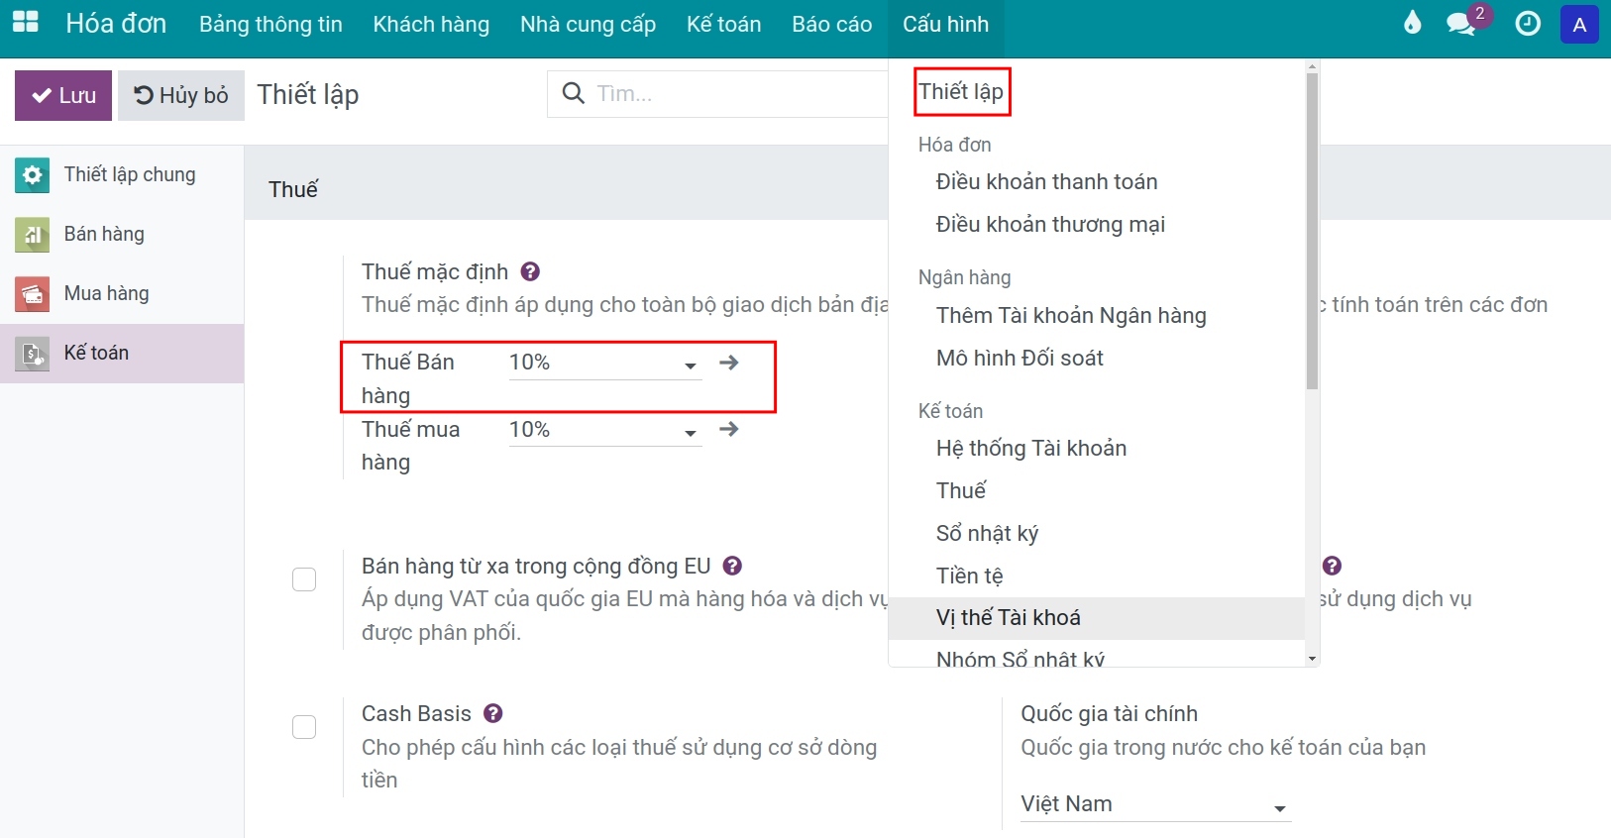Click the Mua hàng sidebar card icon
The width and height of the screenshot is (1611, 838).
[32, 294]
